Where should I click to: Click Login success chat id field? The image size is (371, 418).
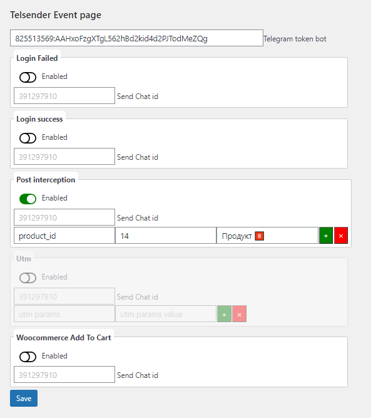pyautogui.click(x=64, y=156)
